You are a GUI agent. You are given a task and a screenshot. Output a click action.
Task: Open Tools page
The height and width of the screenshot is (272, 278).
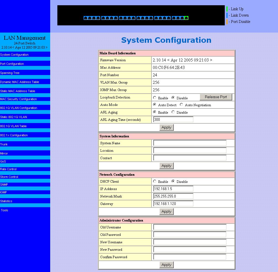4,210
